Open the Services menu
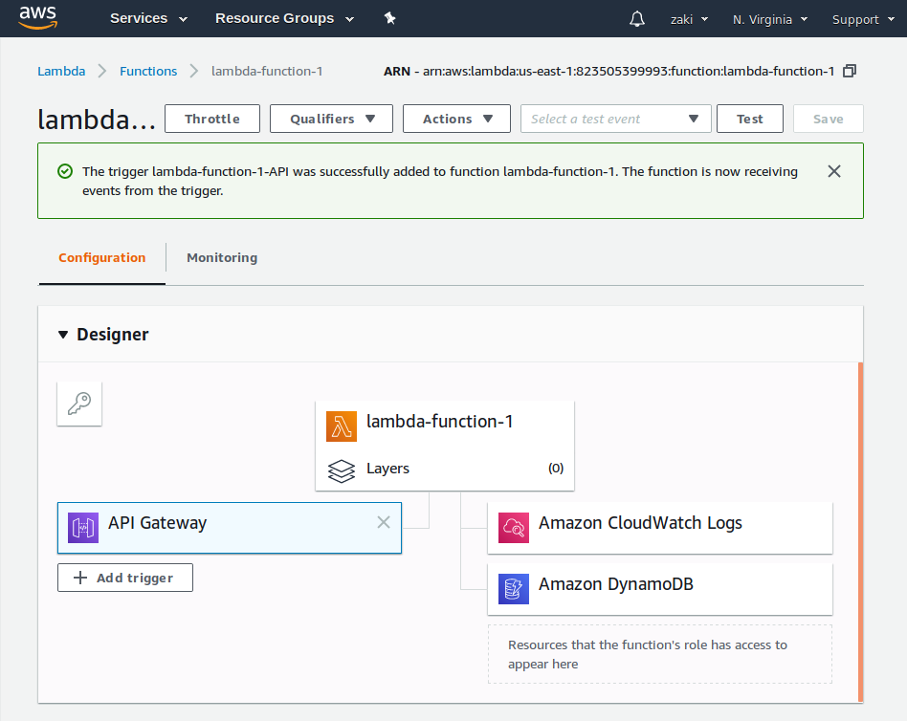Screen dimensions: 907x721 coord(148,18)
